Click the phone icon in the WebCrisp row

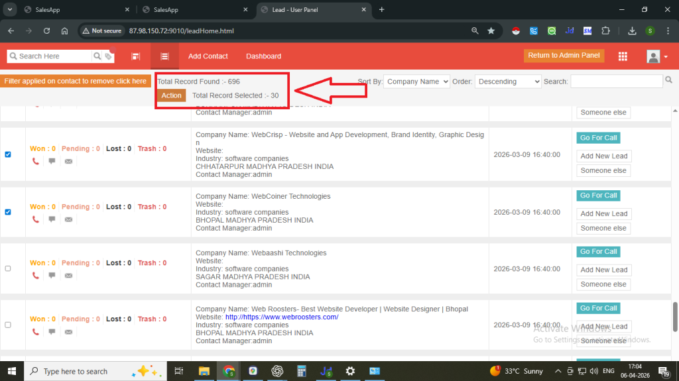pos(36,161)
